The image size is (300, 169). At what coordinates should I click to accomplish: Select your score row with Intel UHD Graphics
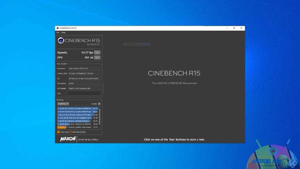[78, 127]
